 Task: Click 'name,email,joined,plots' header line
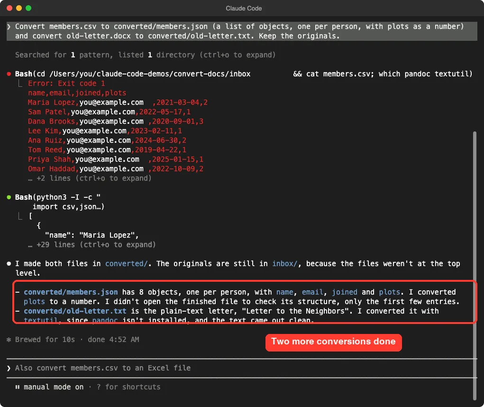tap(77, 93)
